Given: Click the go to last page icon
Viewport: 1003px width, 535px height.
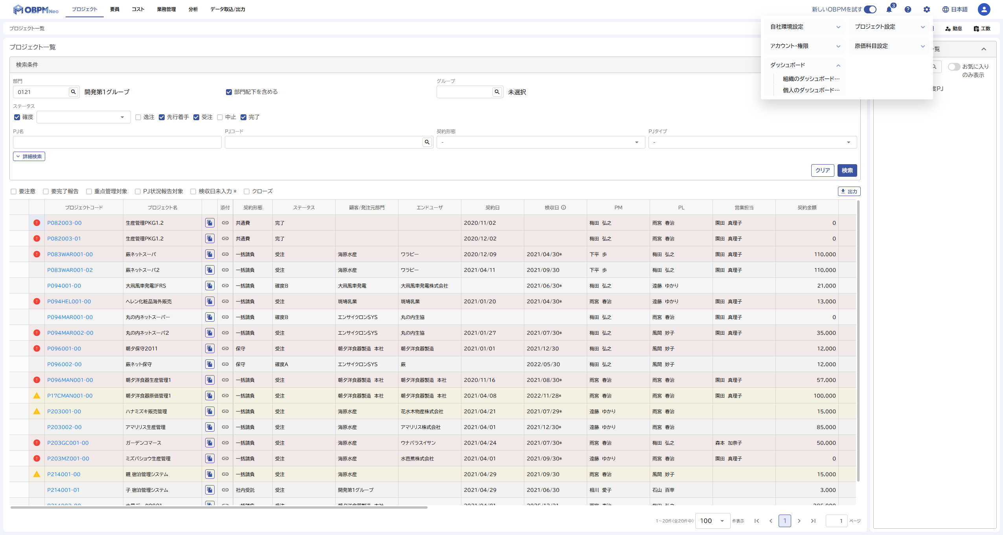Looking at the screenshot, I should tap(813, 521).
